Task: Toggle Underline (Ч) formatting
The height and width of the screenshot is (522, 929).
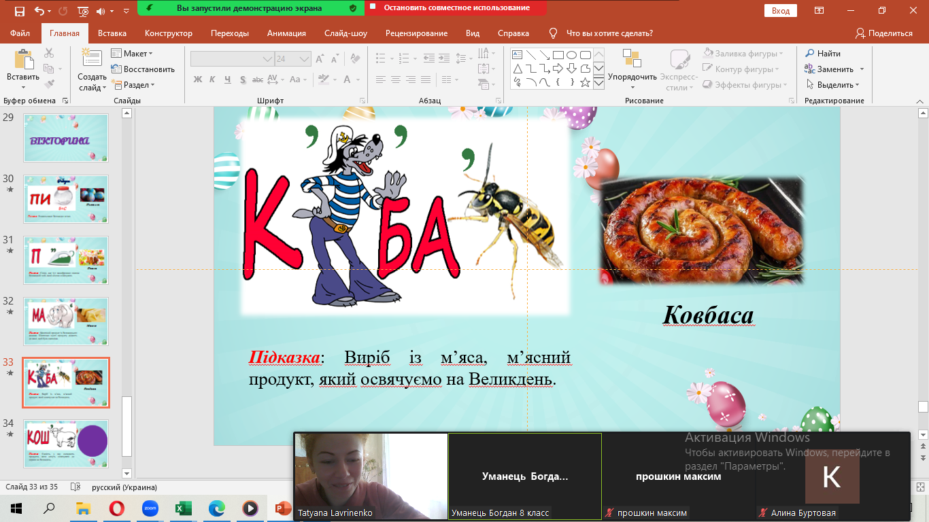Action: click(228, 80)
